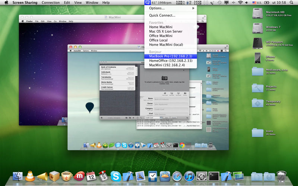Select Office MacMini from Favorites
The width and height of the screenshot is (298, 186).
pyautogui.click(x=171, y=36)
